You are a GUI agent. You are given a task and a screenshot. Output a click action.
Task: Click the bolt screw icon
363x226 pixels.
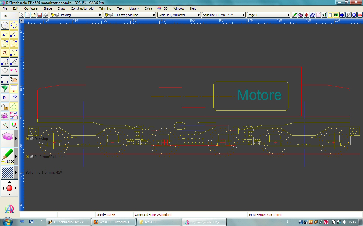(348, 15)
